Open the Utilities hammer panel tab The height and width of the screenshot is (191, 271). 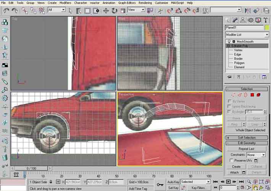pos(265,20)
